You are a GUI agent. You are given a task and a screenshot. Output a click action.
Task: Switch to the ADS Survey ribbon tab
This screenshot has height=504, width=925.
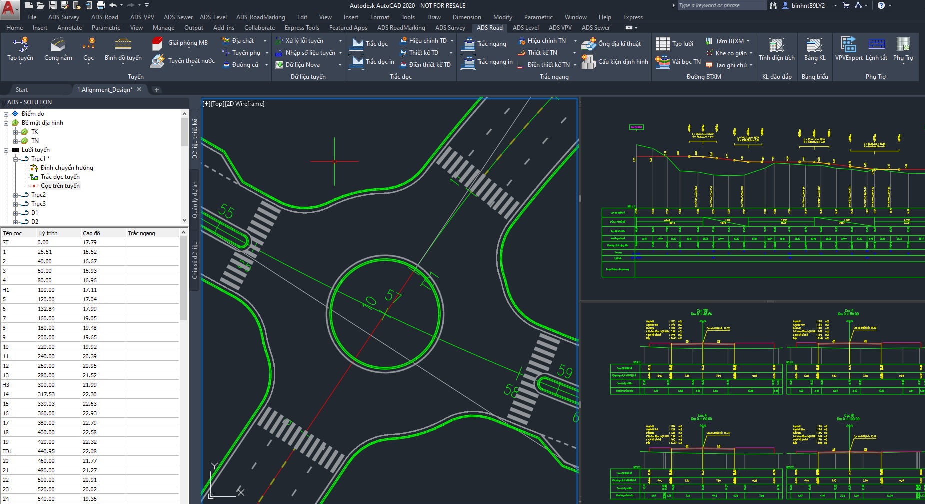(450, 28)
